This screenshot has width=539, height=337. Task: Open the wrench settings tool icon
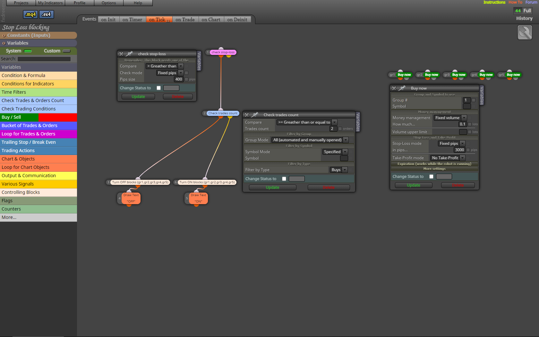click(x=525, y=32)
